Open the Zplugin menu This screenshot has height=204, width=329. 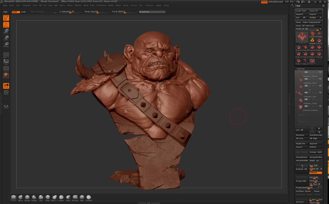coord(158,5)
